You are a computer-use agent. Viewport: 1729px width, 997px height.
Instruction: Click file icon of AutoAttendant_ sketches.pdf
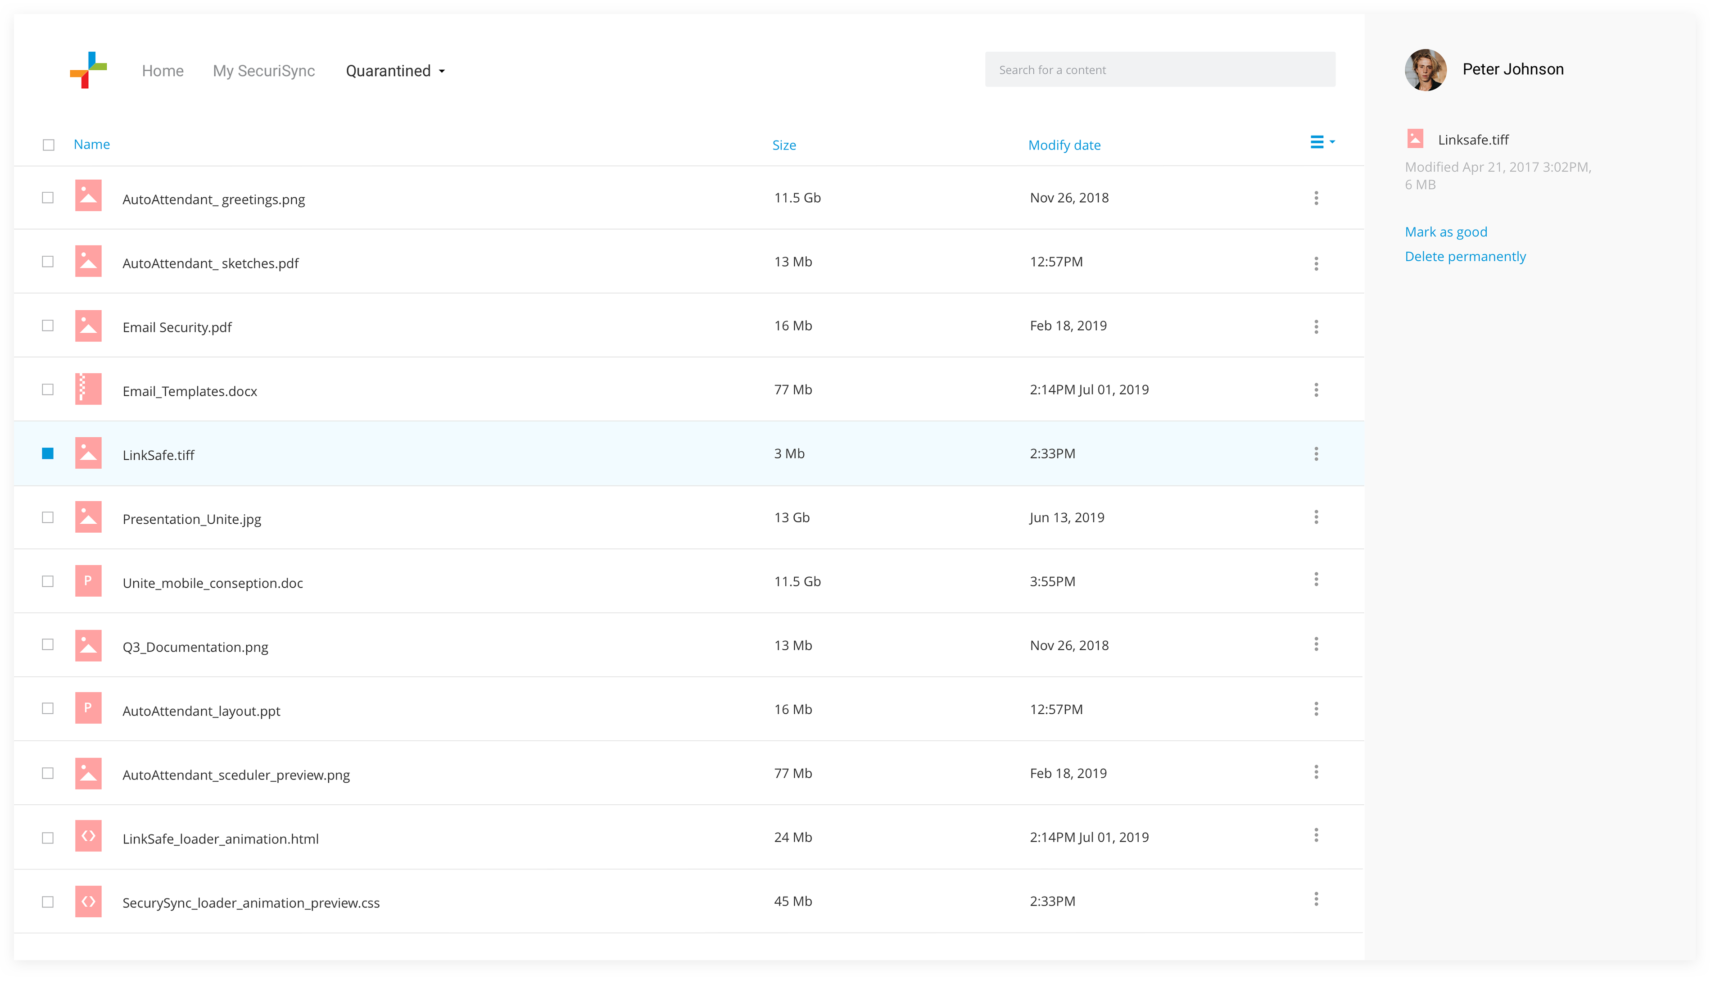click(88, 261)
